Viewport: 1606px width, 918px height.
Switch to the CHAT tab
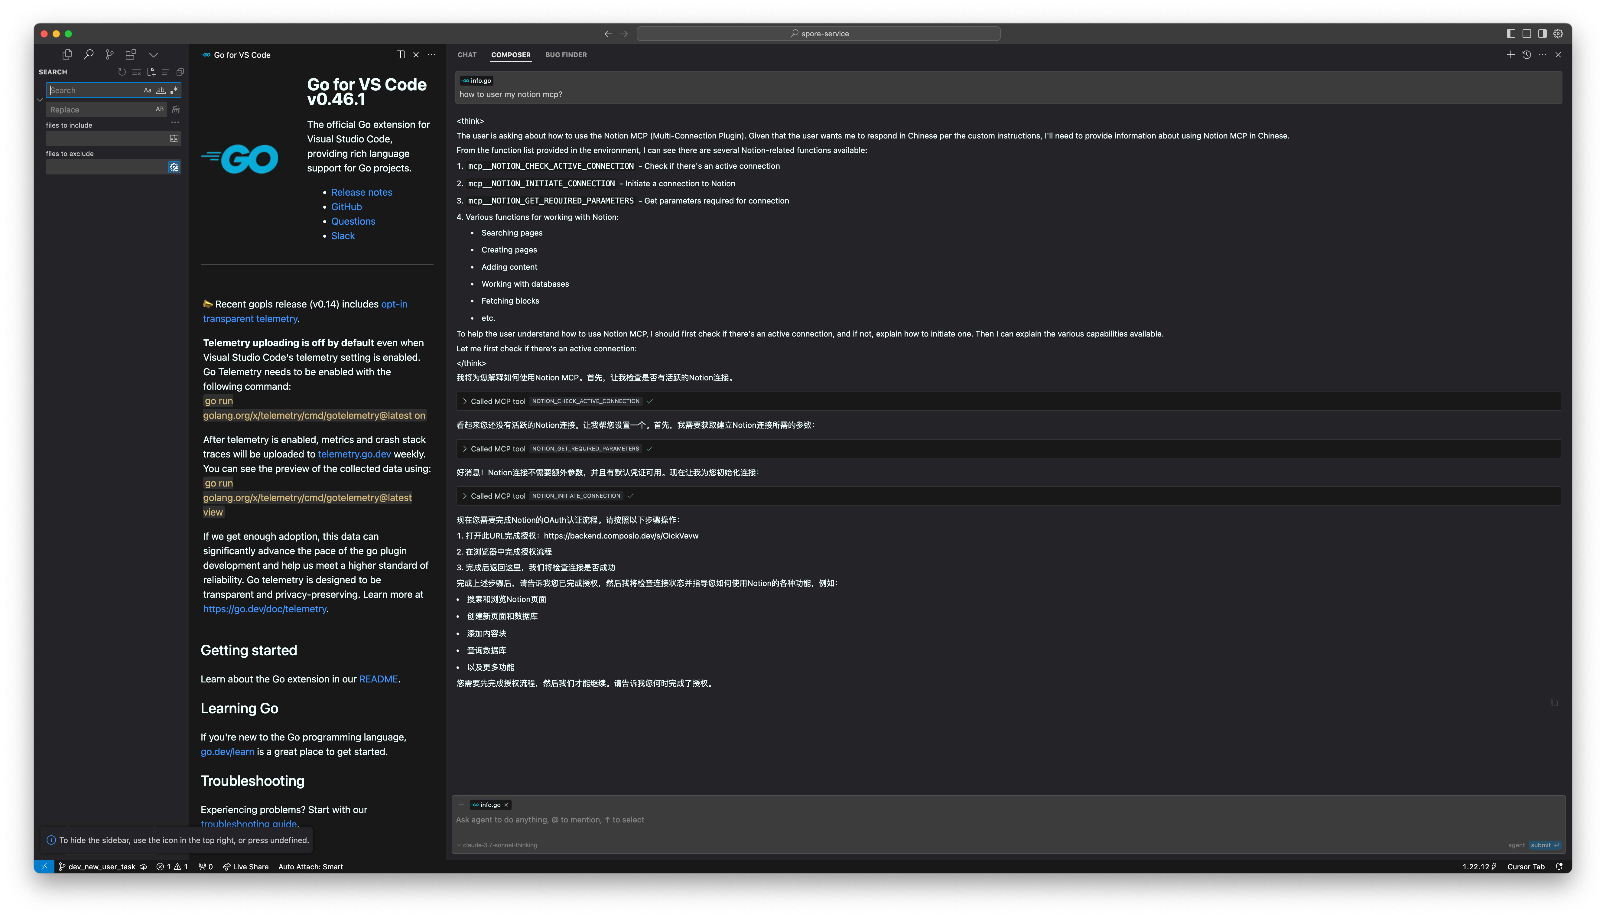tap(467, 55)
